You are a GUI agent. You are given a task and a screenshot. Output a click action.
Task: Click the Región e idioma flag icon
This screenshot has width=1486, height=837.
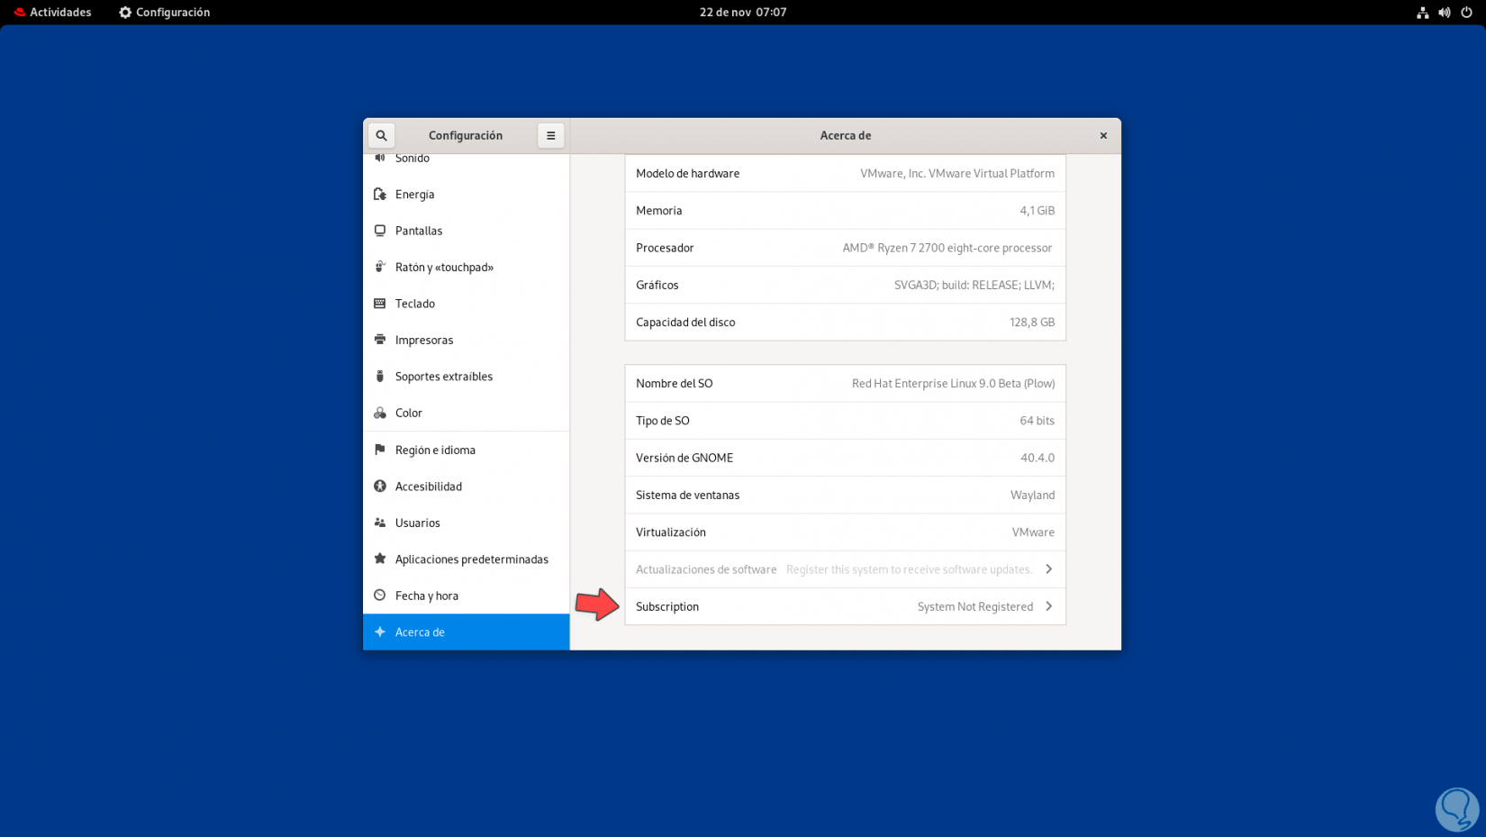point(380,450)
